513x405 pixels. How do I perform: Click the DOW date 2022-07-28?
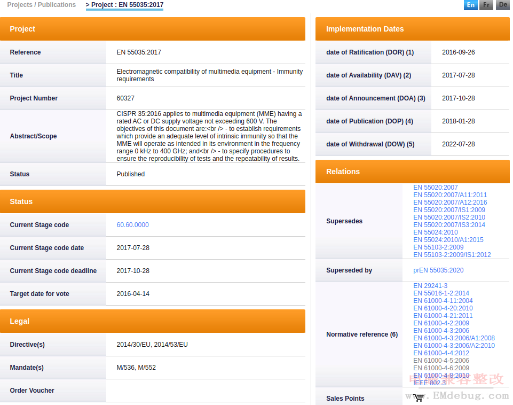point(459,144)
